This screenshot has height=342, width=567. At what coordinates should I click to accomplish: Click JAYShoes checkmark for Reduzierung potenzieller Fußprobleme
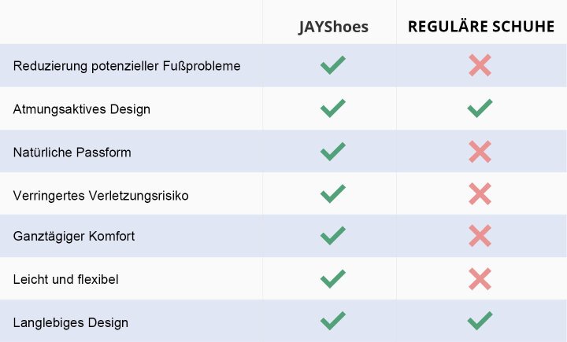tap(333, 65)
